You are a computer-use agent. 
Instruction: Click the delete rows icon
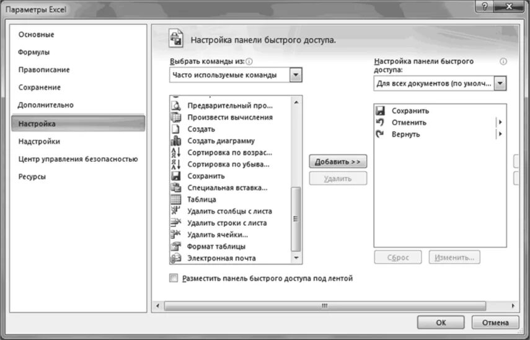176,223
